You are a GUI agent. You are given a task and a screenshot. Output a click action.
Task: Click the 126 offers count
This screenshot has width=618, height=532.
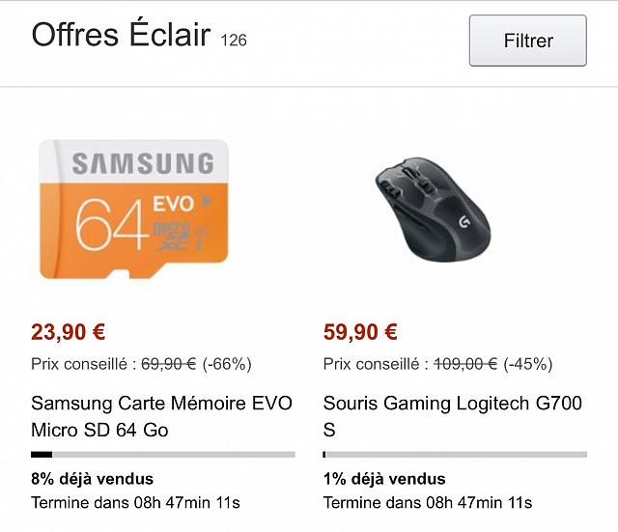click(234, 41)
